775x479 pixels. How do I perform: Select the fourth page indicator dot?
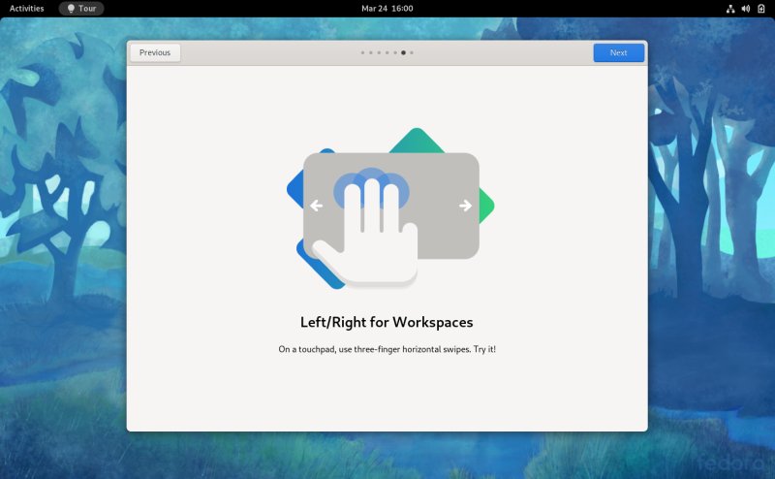point(387,53)
